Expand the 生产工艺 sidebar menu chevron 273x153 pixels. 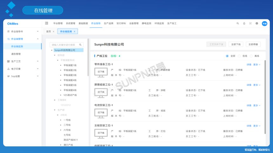click(x=38, y=61)
